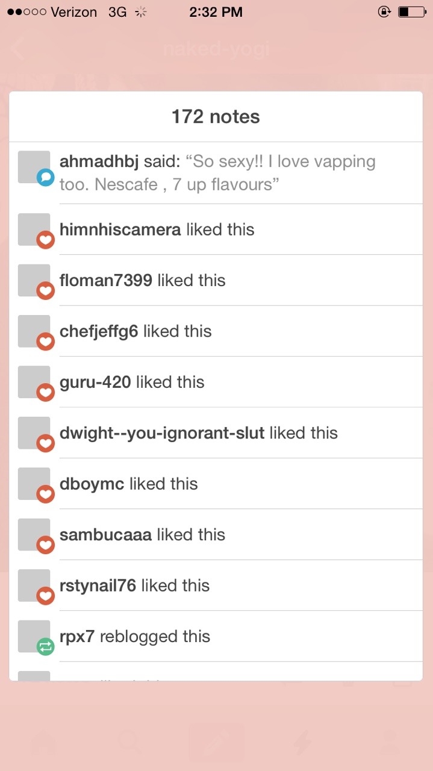
Task: Open the activity lightning bolt icon
Action: point(302,743)
